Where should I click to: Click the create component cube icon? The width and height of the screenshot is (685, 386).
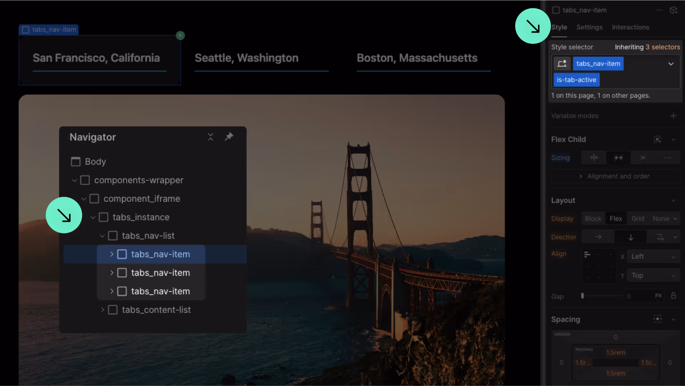tap(673, 10)
